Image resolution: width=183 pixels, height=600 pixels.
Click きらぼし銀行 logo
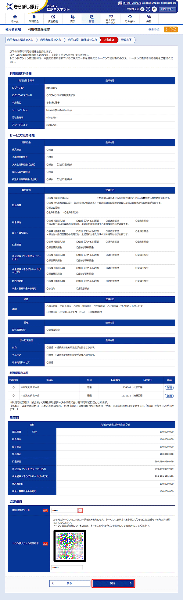click(x=22, y=6)
